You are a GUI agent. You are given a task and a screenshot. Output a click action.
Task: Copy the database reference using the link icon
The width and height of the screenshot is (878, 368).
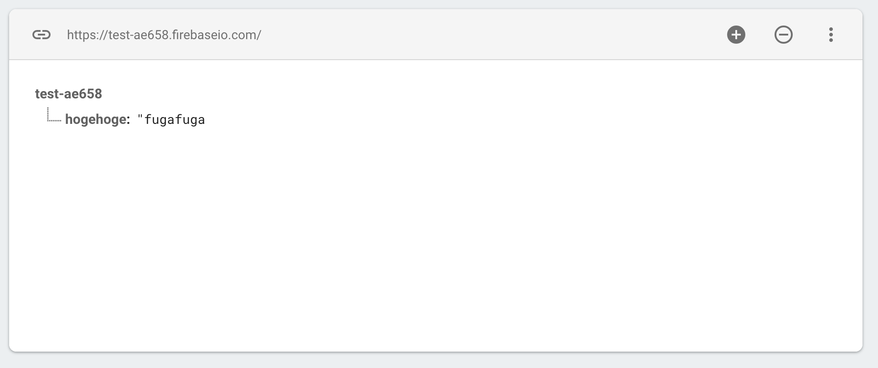pos(41,35)
